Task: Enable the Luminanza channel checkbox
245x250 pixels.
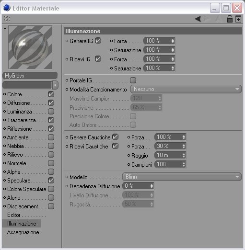Action: pos(51,112)
